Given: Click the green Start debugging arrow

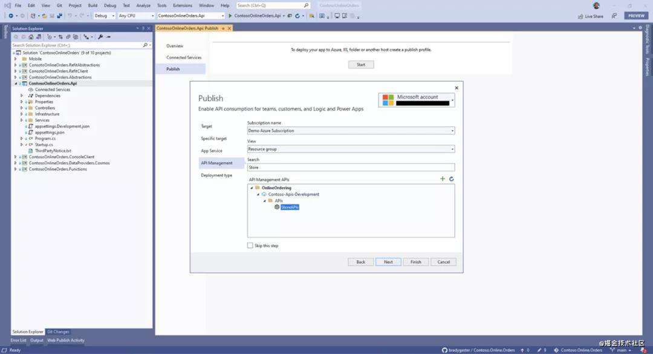Looking at the screenshot, I should coord(230,16).
